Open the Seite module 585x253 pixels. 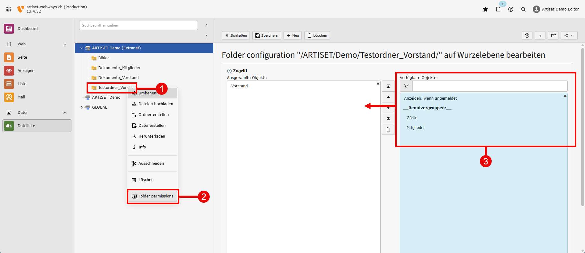click(x=37, y=57)
